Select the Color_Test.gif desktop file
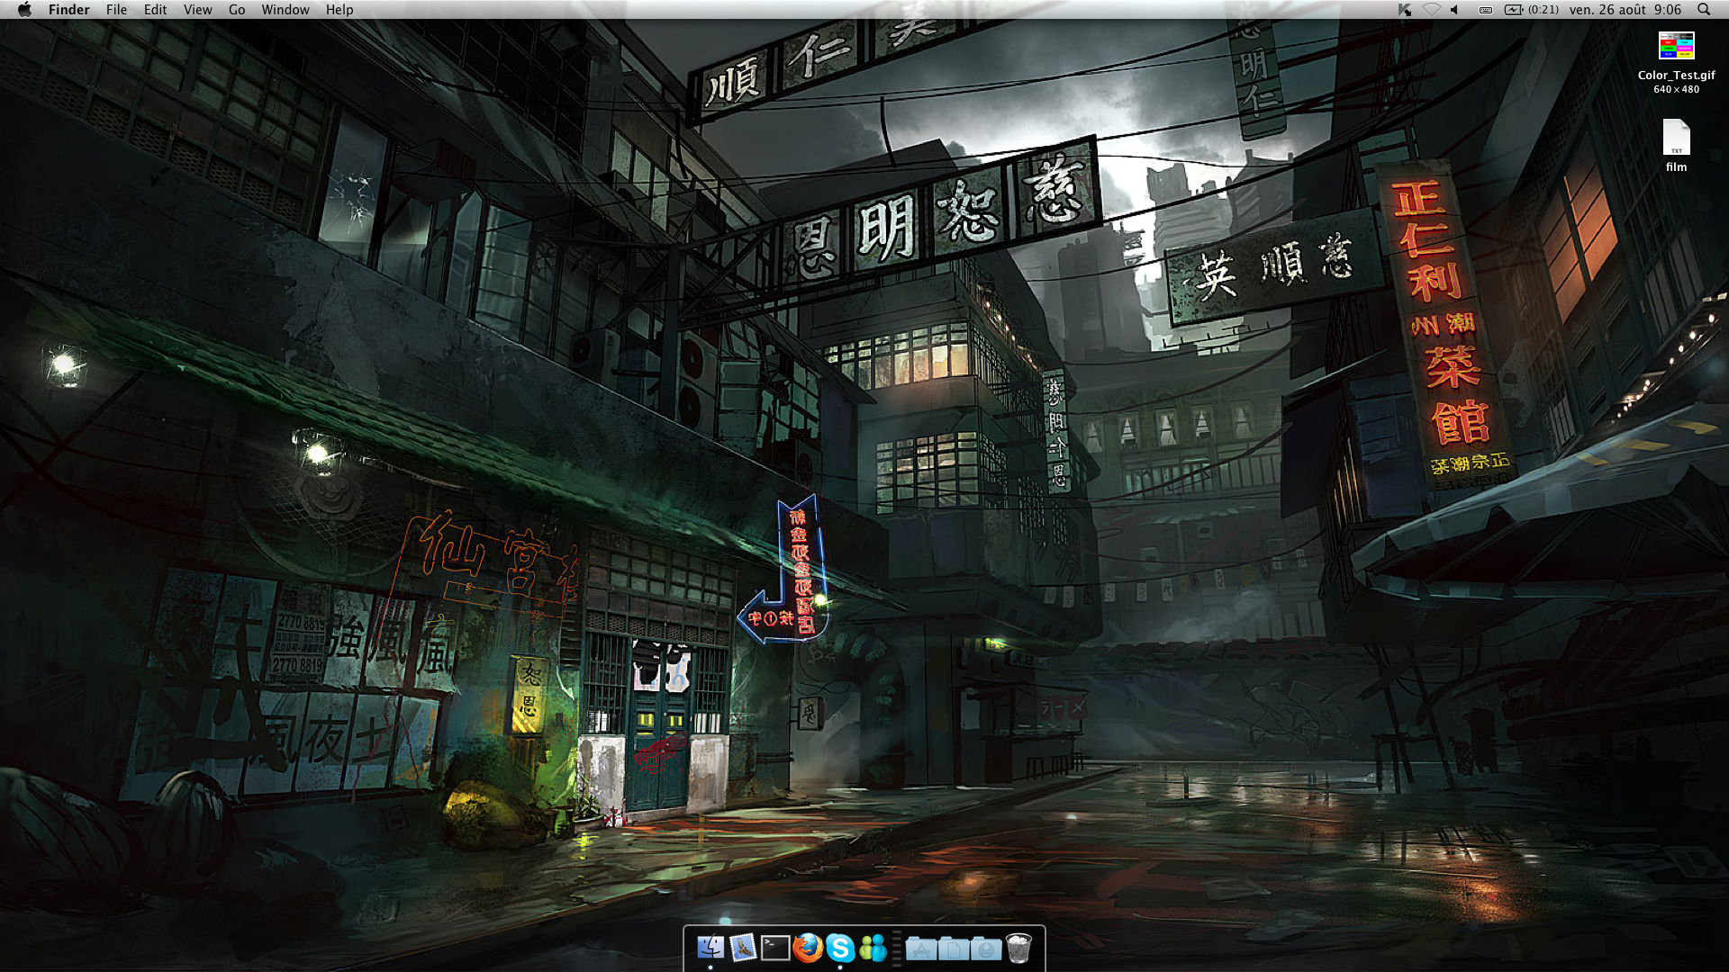The image size is (1729, 972). click(x=1676, y=47)
